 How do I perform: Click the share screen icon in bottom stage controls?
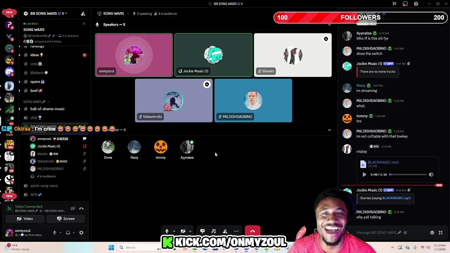pos(202,231)
